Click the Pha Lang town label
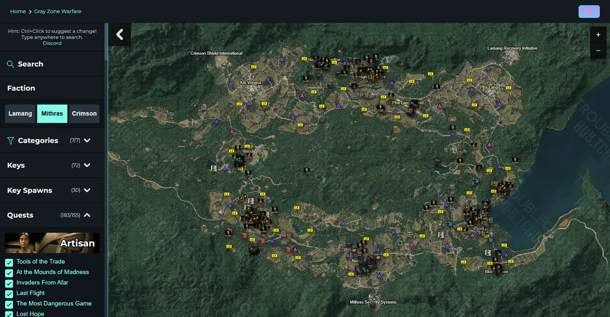This screenshot has height=317, width=610. click(489, 87)
